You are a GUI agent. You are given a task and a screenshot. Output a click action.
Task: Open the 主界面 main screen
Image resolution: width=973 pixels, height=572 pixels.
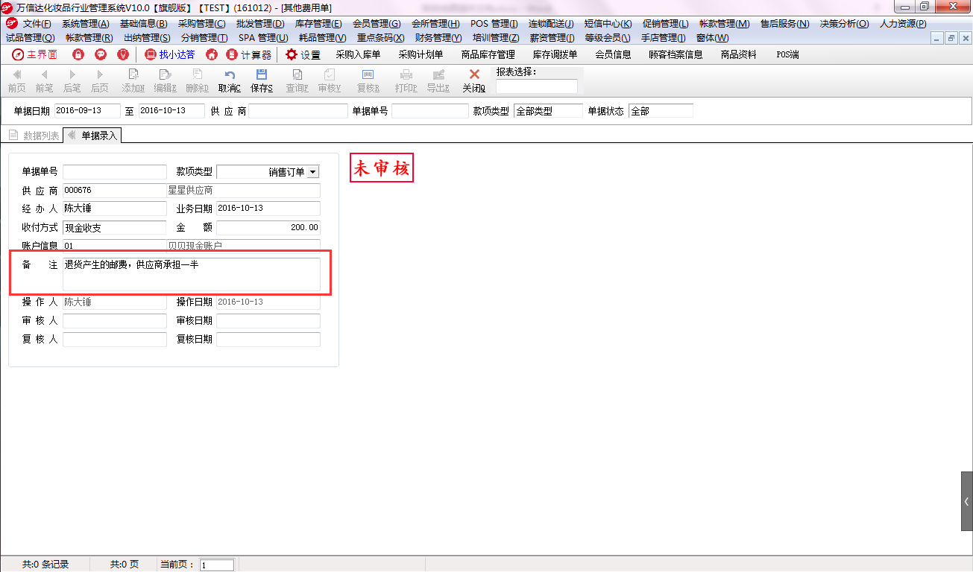(x=34, y=54)
